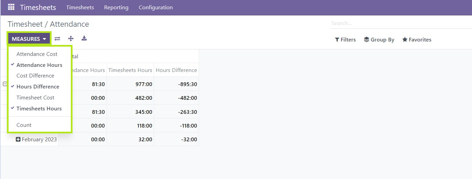This screenshot has width=472, height=179.
Task: Open the Configuration menu
Action: 156,7
